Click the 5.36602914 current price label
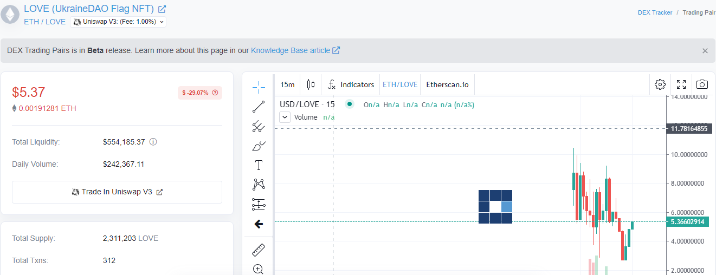The image size is (716, 275). point(688,222)
